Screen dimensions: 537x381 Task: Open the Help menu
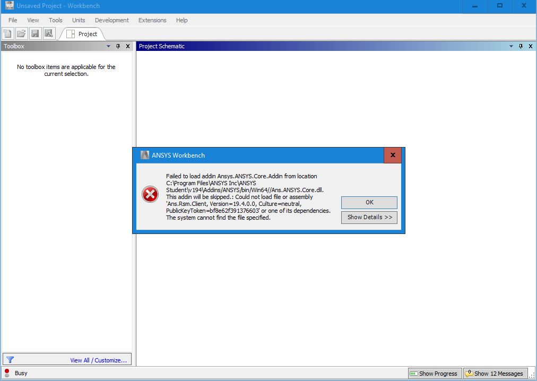pyautogui.click(x=181, y=20)
